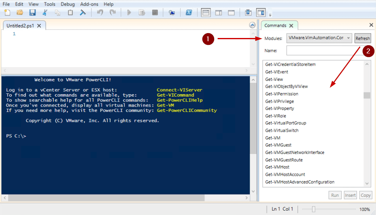Click command list scroll up arrow
376x215 pixels.
367,64
